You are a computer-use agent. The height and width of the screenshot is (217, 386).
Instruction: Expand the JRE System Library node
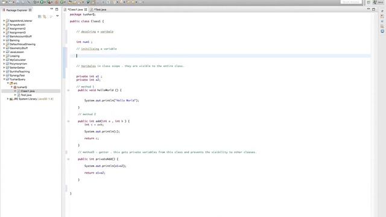tap(8, 99)
